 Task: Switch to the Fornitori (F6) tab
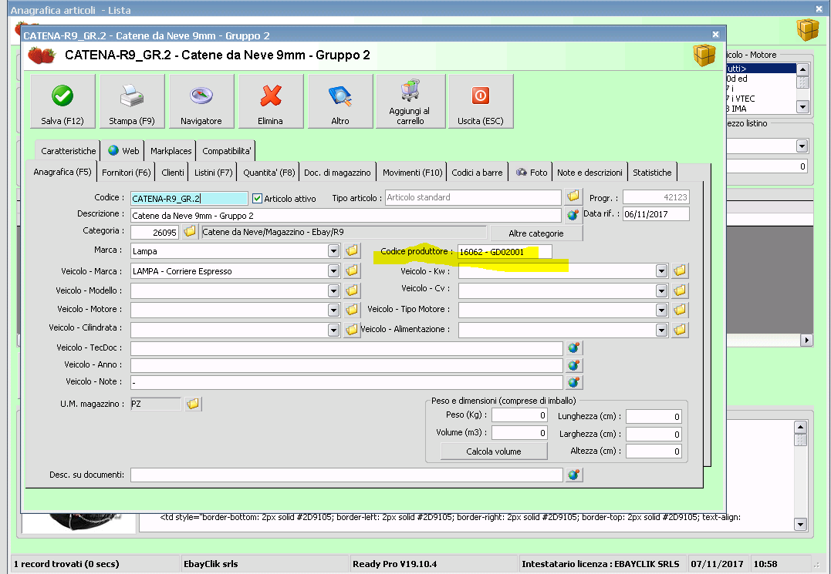pos(127,173)
